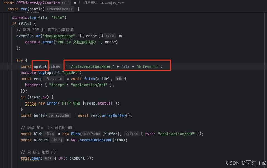Click the fetch function call
The height and width of the screenshot is (168, 267).
click(89, 79)
